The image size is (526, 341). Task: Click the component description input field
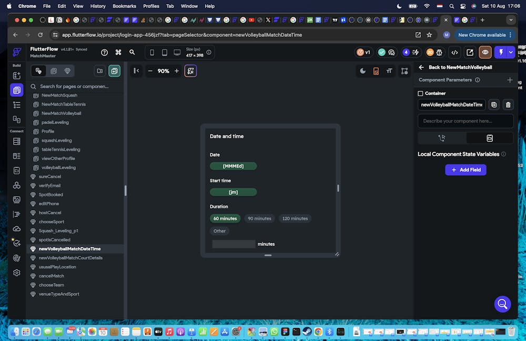pos(465,121)
